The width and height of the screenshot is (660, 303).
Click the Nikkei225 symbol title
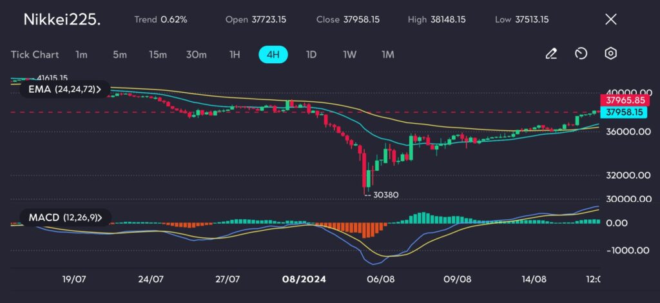(61, 19)
